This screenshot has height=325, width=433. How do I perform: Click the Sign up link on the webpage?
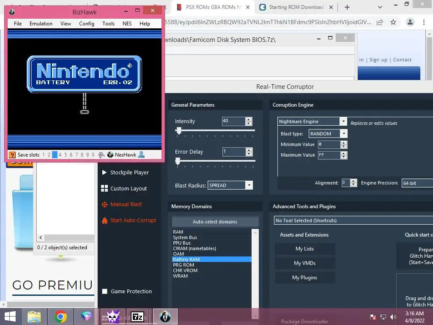pyautogui.click(x=378, y=60)
